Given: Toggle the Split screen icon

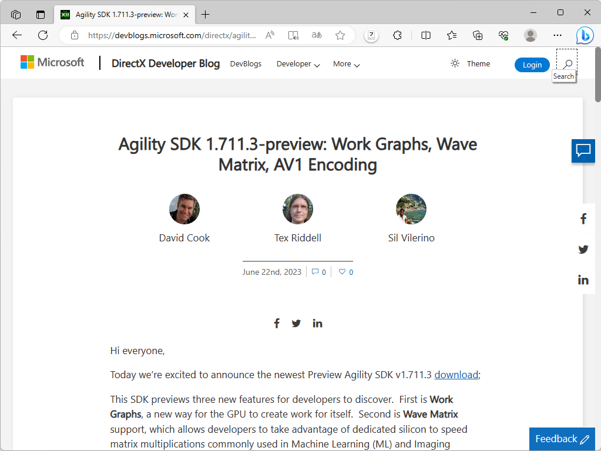Looking at the screenshot, I should pos(426,35).
